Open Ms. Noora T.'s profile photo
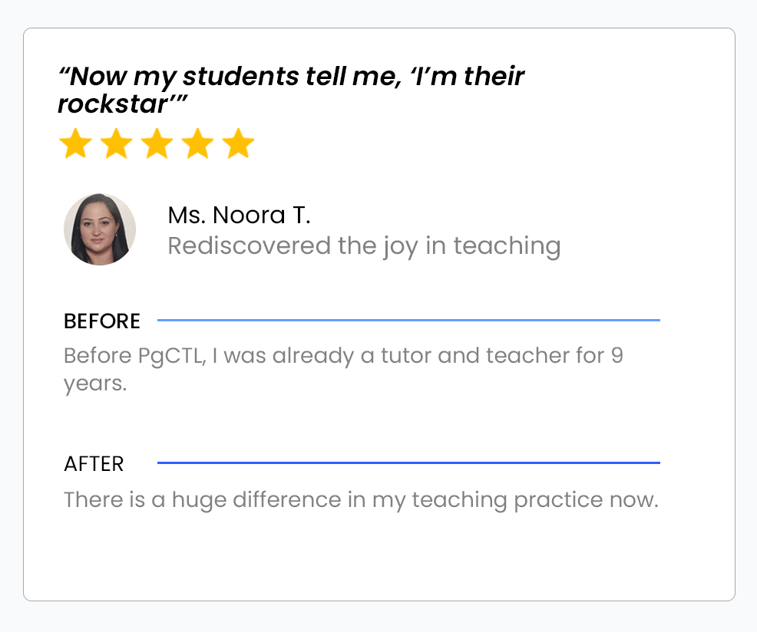Image resolution: width=757 pixels, height=632 pixels. [x=100, y=229]
